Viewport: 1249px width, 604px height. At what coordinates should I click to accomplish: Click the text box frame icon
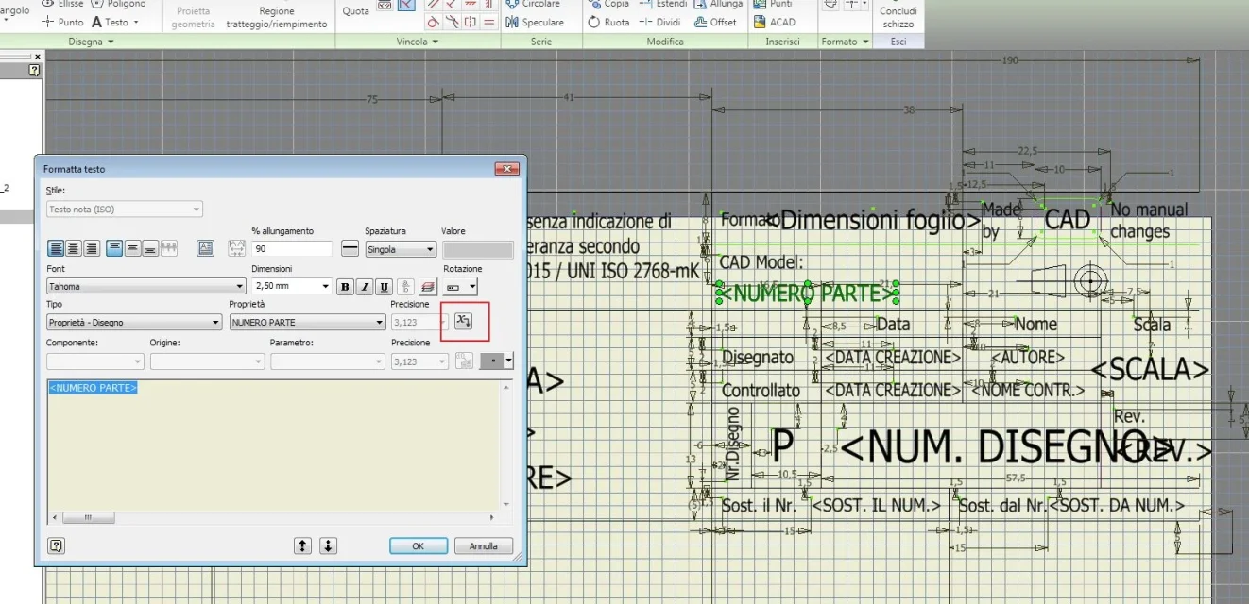point(205,249)
